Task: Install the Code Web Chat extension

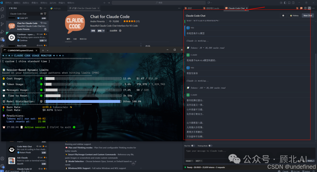Action: pos(44,153)
